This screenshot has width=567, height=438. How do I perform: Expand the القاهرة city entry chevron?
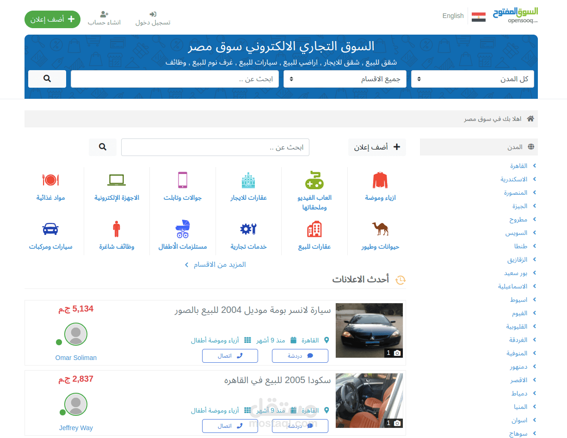534,166
